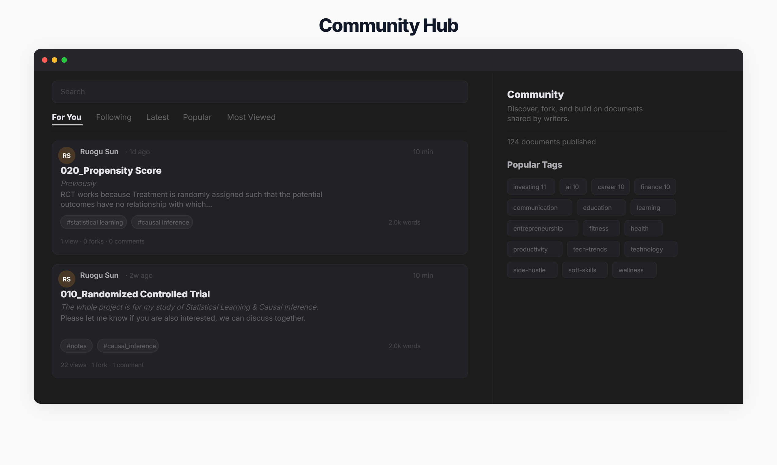Click the RS avatar on Propensity Score post
The image size is (777, 465).
(66, 155)
